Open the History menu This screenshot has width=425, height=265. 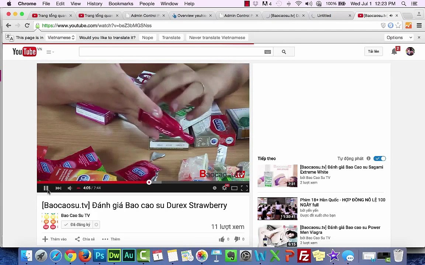94,4
